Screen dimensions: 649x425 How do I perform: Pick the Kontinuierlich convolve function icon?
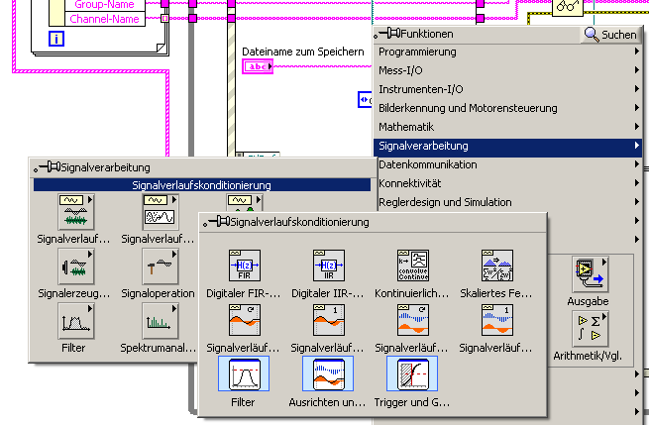(x=413, y=266)
